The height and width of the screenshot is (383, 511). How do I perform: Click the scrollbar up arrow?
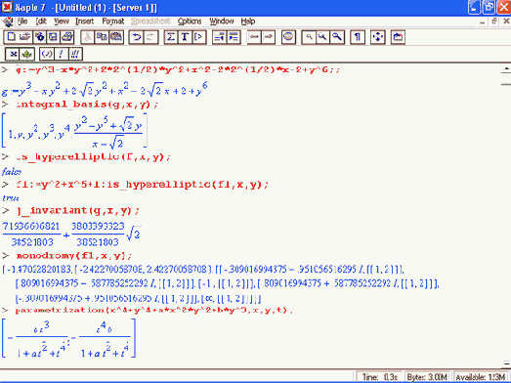[506, 69]
